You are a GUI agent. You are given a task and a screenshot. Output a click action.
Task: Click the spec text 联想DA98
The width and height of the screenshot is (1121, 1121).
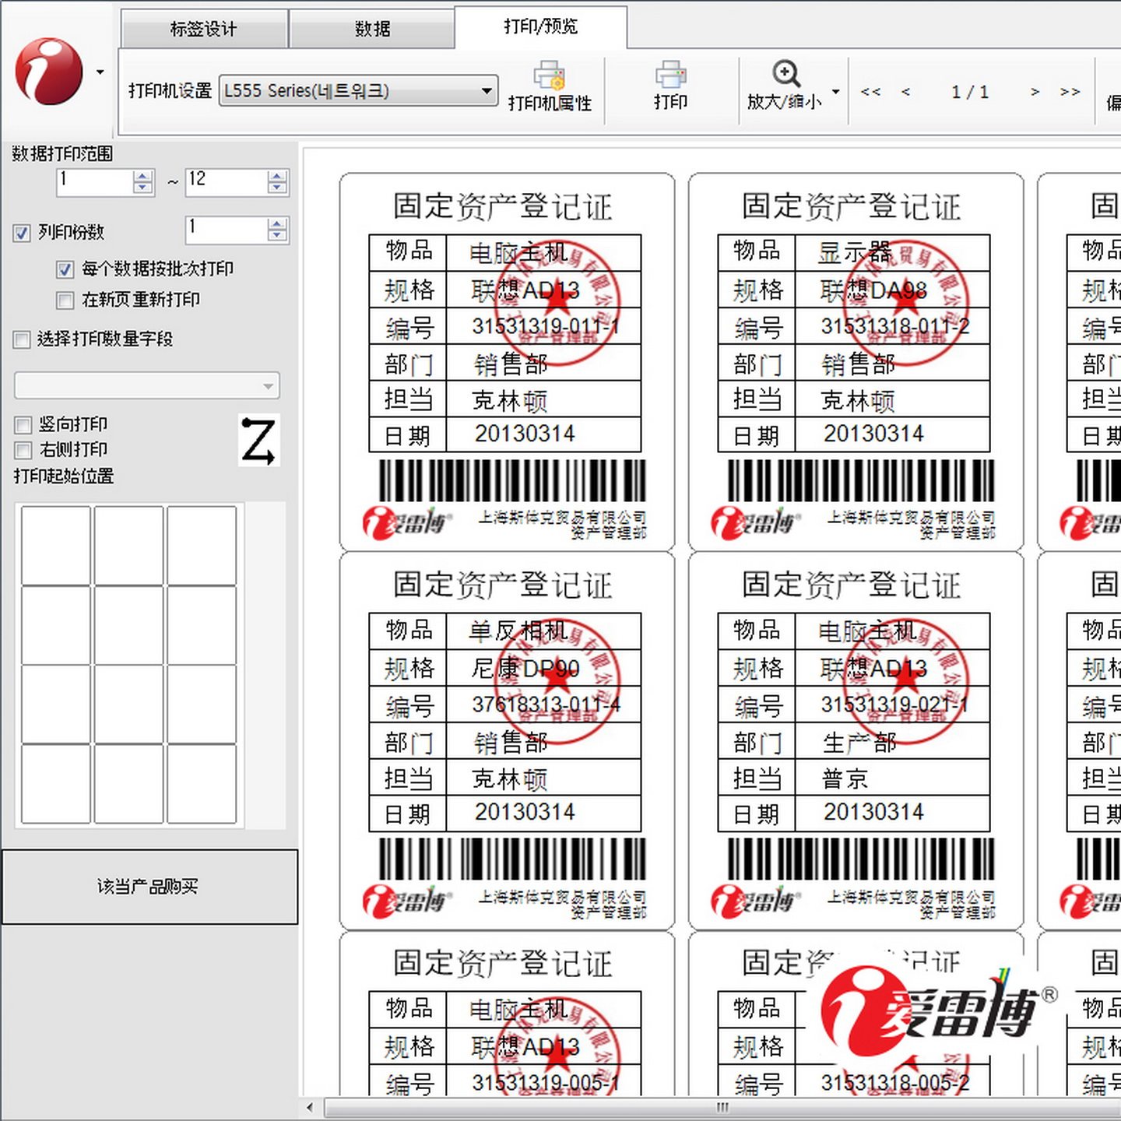(x=873, y=290)
